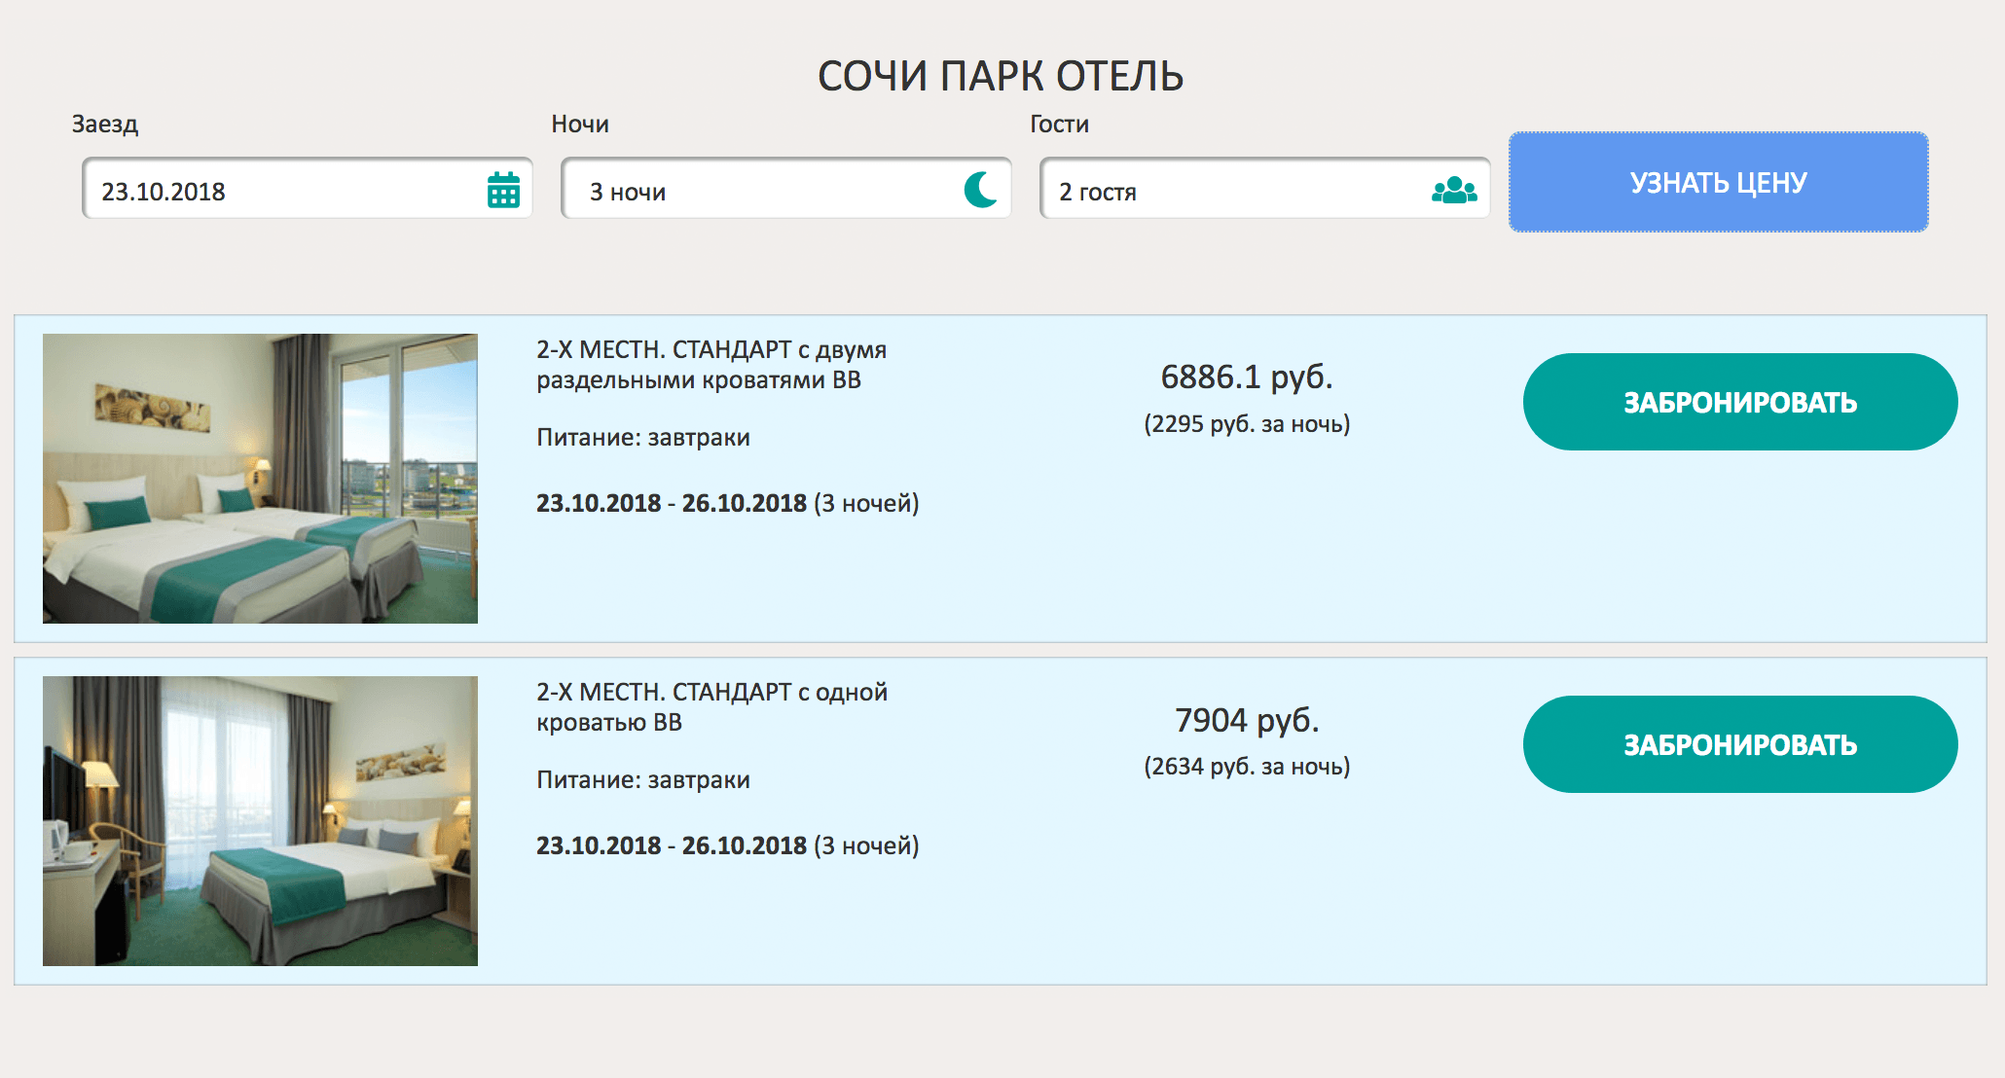Book the single bed standard room
The width and height of the screenshot is (2005, 1078).
click(1740, 744)
